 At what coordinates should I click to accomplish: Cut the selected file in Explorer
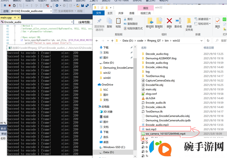[x=128, y=19]
